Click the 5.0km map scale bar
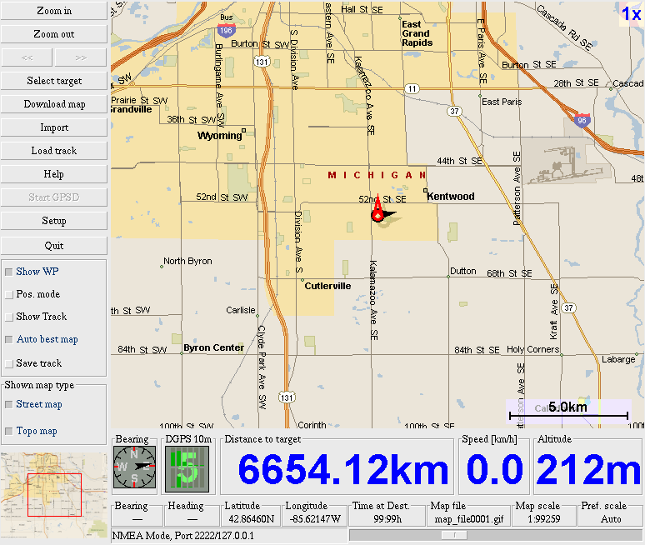Image resolution: width=645 pixels, height=545 pixels. 569,411
